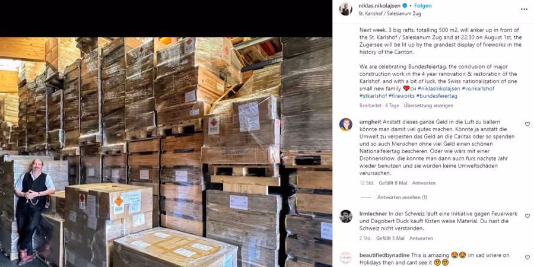The height and width of the screenshot is (267, 534).
Task: Click the warehouse fireworks crates photo
Action: [x=166, y=152]
